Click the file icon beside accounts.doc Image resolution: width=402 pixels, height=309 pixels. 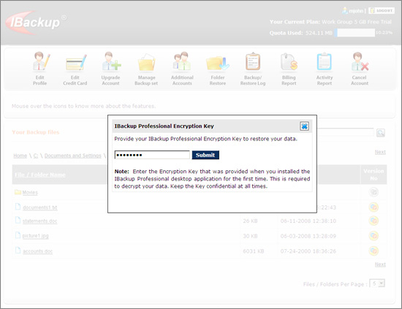click(18, 250)
